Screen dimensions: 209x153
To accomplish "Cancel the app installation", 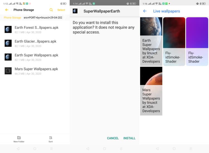I will 113,138.
